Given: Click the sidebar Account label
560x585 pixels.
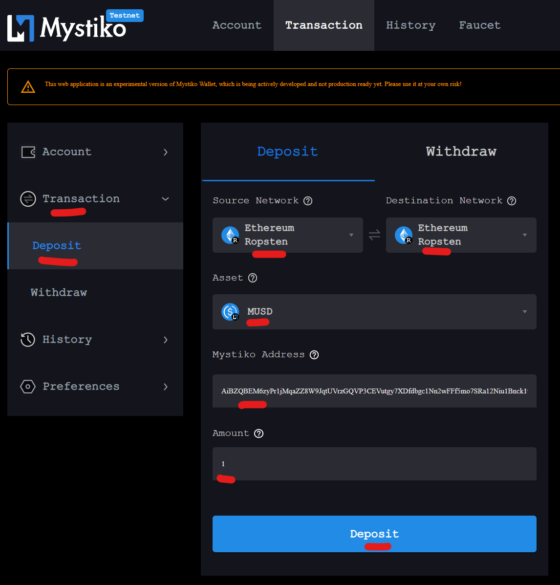Looking at the screenshot, I should [x=67, y=152].
